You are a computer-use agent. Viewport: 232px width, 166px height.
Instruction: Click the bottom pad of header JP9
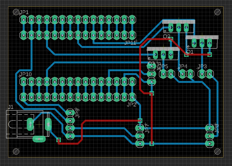tap(70, 136)
